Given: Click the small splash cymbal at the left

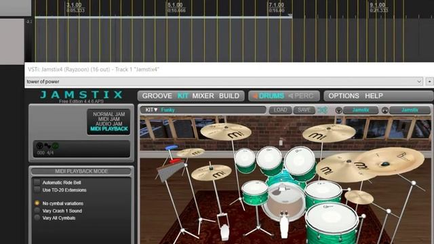Looking at the screenshot, I should [x=191, y=152].
